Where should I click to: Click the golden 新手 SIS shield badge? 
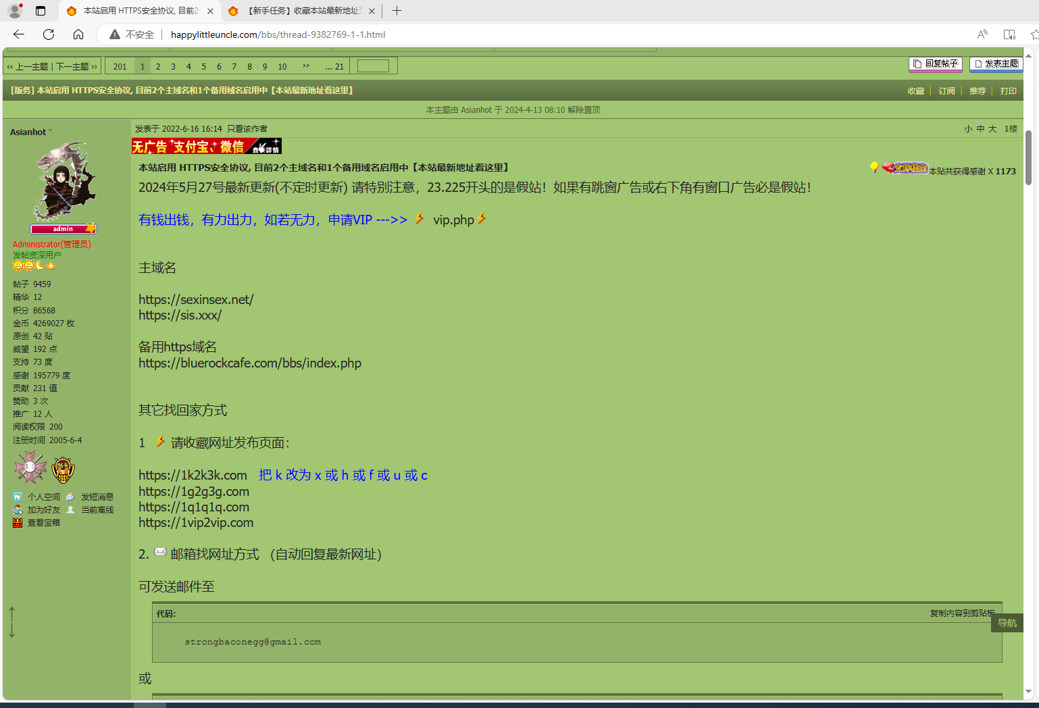click(x=63, y=470)
